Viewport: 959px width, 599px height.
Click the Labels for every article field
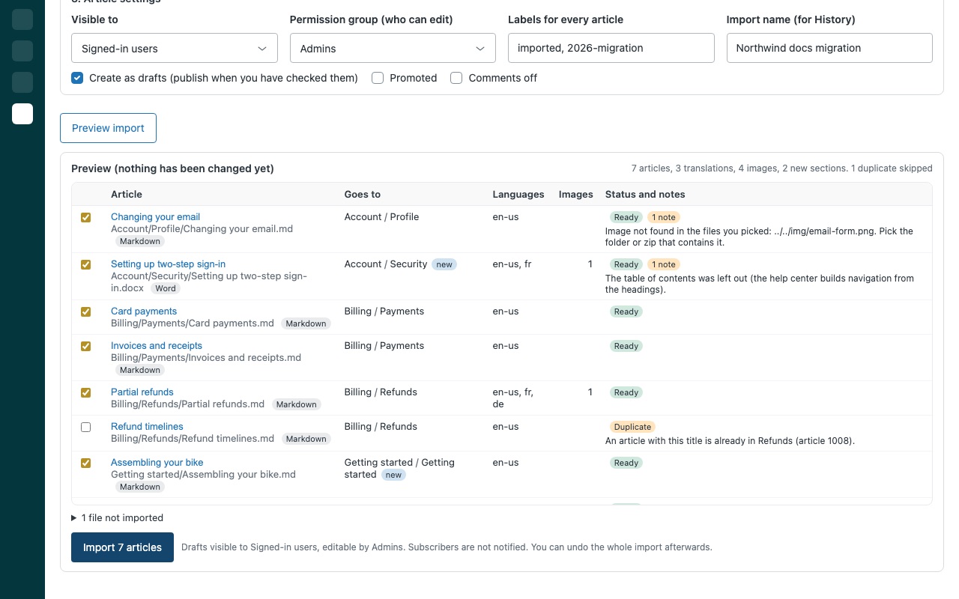pos(611,48)
